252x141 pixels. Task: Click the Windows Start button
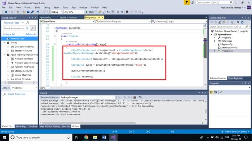coord(4,137)
